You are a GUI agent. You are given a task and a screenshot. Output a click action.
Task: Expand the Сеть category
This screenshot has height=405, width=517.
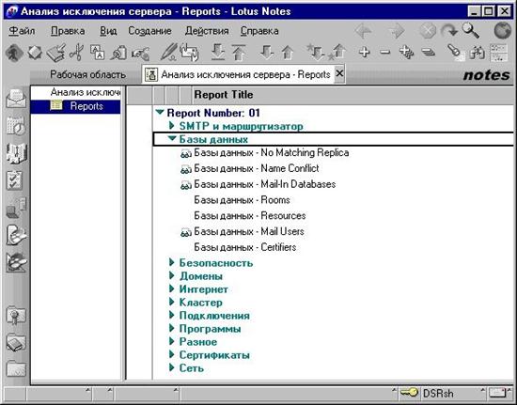[x=171, y=367]
